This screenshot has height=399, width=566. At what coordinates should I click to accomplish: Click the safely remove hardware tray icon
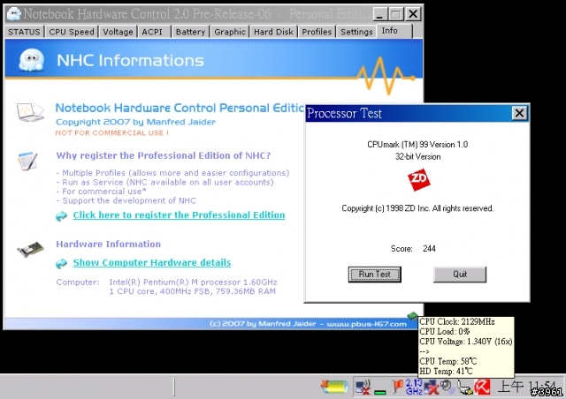(x=465, y=388)
